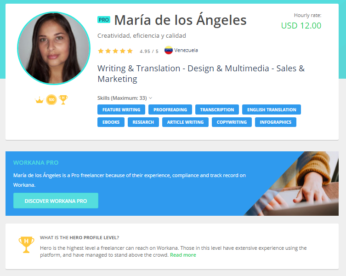346x276 pixels.
Task: Select the Proofreading skill tag
Action: (x=170, y=109)
